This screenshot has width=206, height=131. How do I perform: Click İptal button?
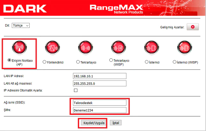(x=116, y=123)
